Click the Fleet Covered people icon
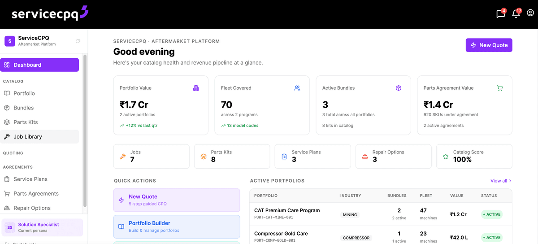This screenshot has width=538, height=244. click(x=297, y=88)
